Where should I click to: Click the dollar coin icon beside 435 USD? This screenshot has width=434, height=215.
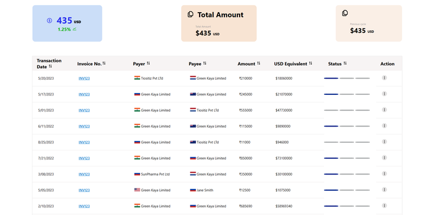click(x=49, y=20)
